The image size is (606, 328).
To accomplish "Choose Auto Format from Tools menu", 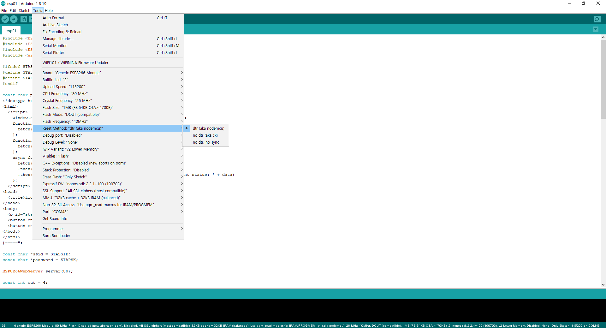I will [x=108, y=18].
